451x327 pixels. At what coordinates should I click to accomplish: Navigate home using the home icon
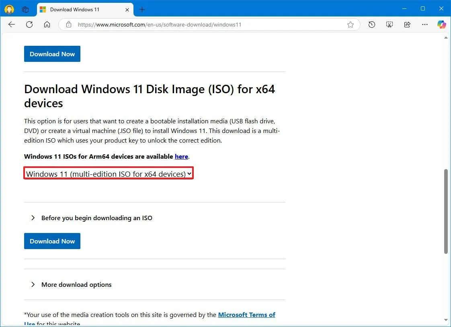[47, 25]
